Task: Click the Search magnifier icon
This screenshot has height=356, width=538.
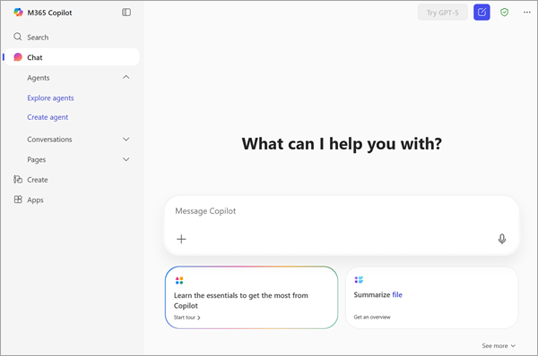Action: pos(18,37)
